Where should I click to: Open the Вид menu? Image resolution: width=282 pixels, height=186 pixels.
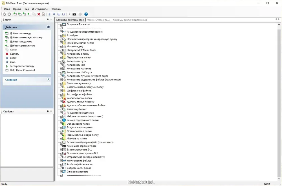pyautogui.click(x=27, y=9)
